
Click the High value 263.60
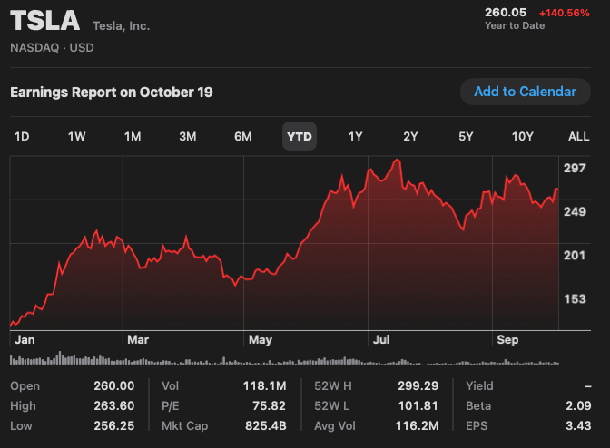click(x=114, y=405)
